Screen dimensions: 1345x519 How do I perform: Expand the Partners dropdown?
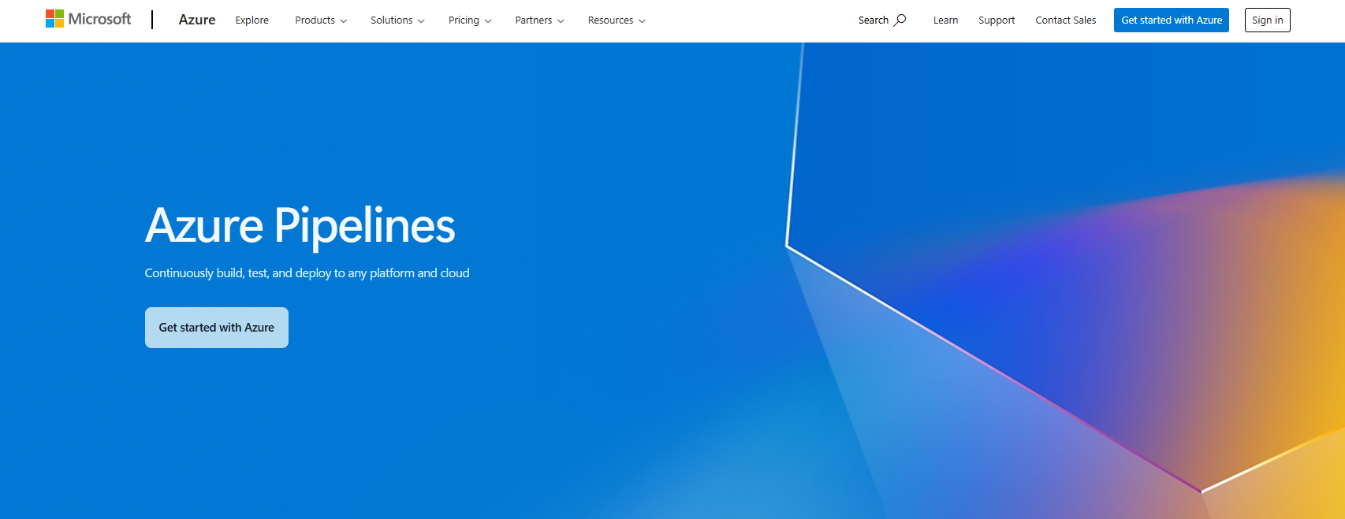coord(539,20)
